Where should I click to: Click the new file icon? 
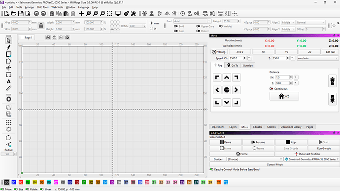click(x=7, y=14)
